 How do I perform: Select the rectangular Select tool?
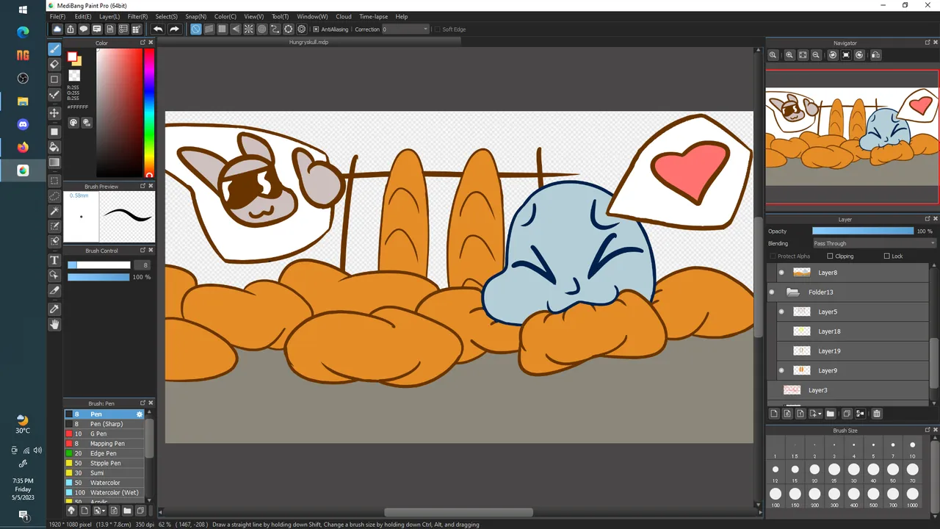pyautogui.click(x=54, y=181)
